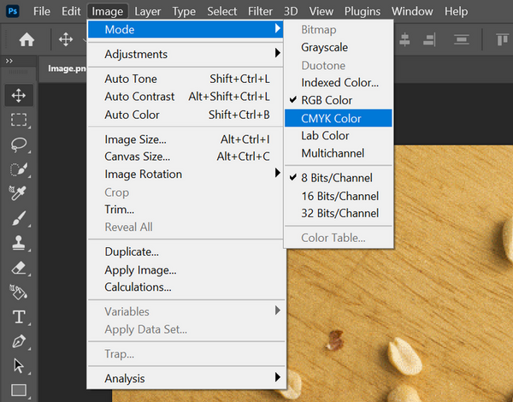Image resolution: width=513 pixels, height=402 pixels.
Task: Select the Path Selection arrow tool
Action: pyautogui.click(x=19, y=366)
